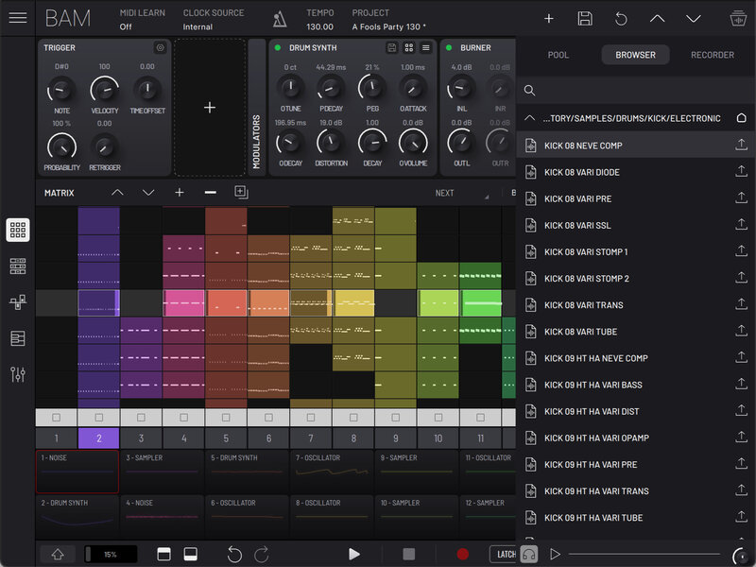Switch to the RECORDER tab

[712, 55]
